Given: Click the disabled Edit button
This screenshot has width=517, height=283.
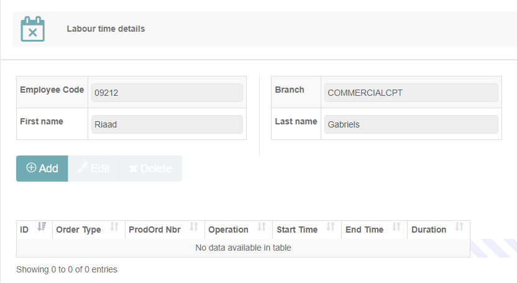Looking at the screenshot, I should (93, 169).
